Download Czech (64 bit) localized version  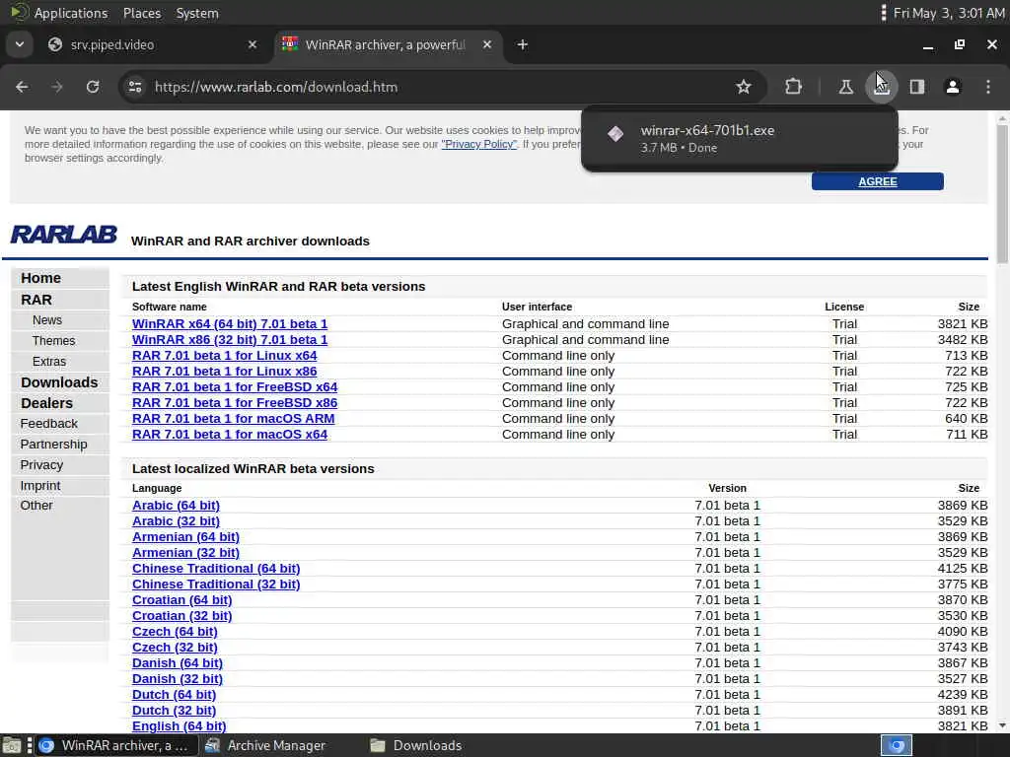[175, 632]
